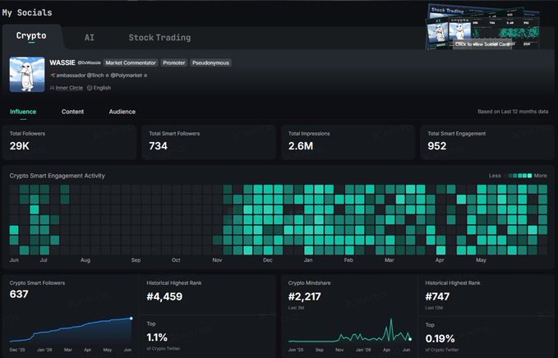The width and height of the screenshot is (558, 358).
Task: Click the Inner Circle people icon
Action: pyautogui.click(x=53, y=88)
